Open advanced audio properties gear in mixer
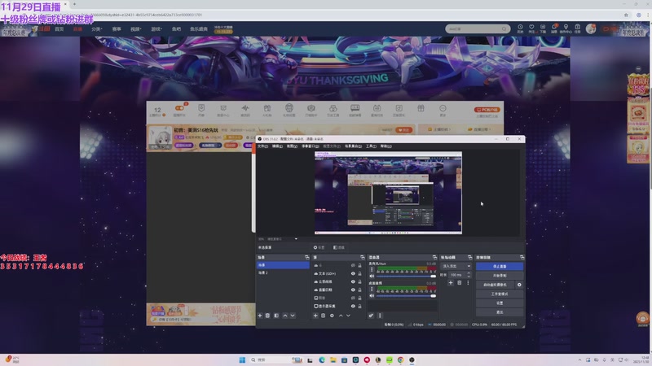 (x=371, y=316)
